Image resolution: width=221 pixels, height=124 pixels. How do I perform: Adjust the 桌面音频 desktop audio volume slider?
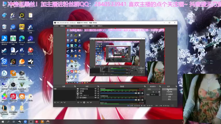tap(119, 93)
